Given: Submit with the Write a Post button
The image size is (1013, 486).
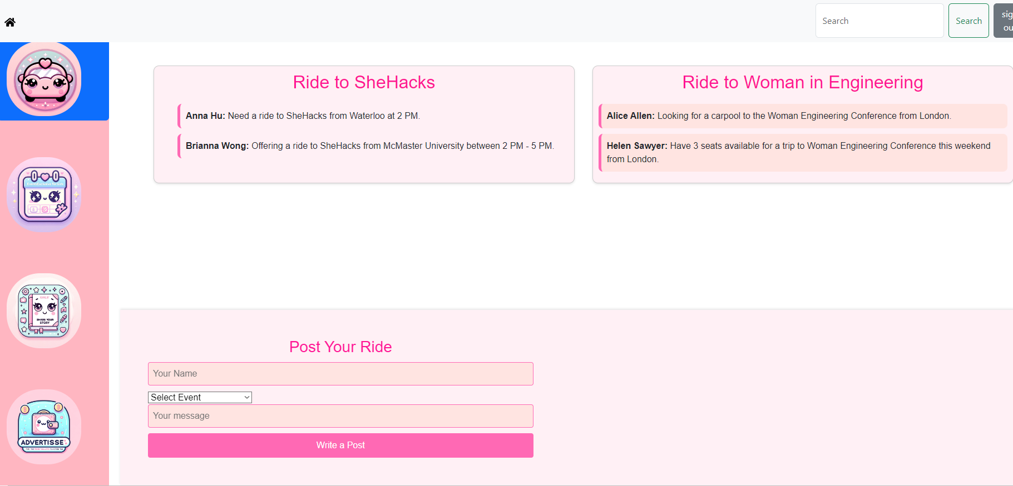Looking at the screenshot, I should click(x=340, y=445).
